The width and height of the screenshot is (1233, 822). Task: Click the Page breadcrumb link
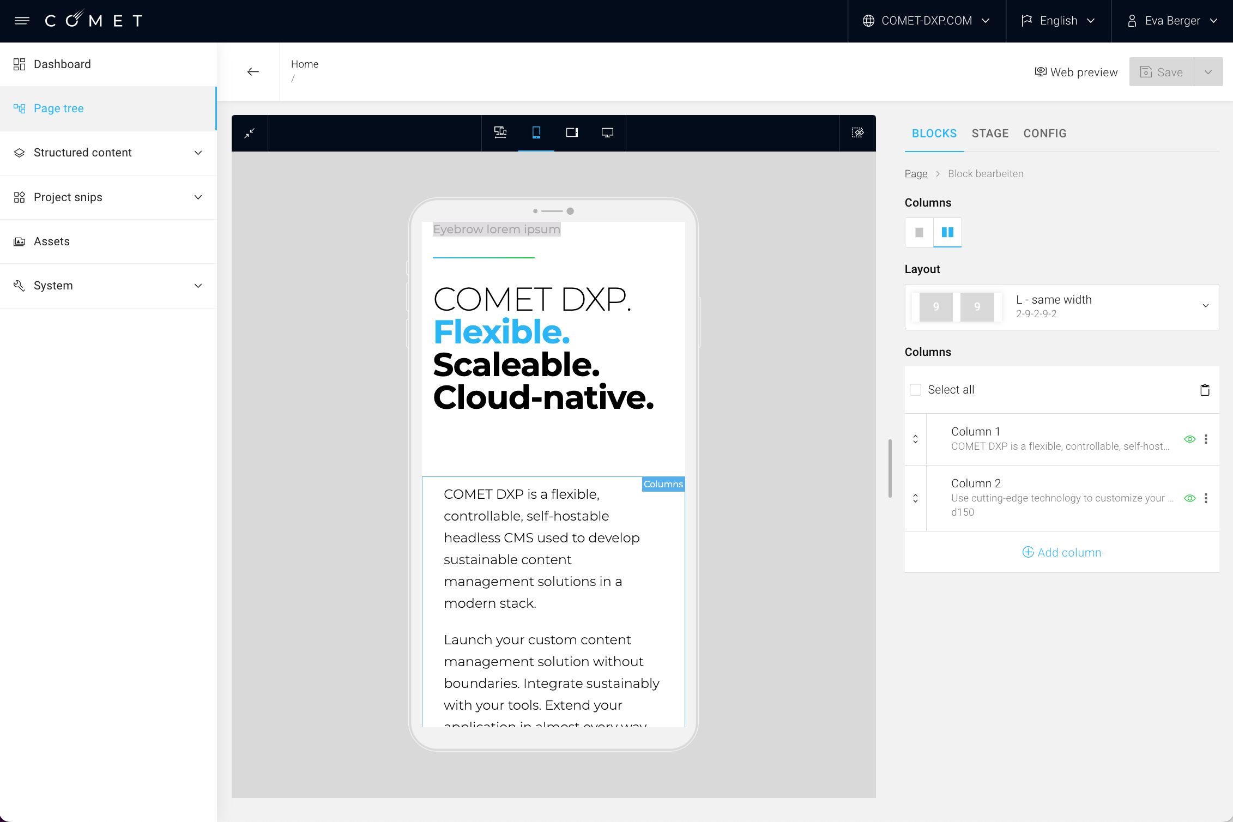(x=916, y=173)
